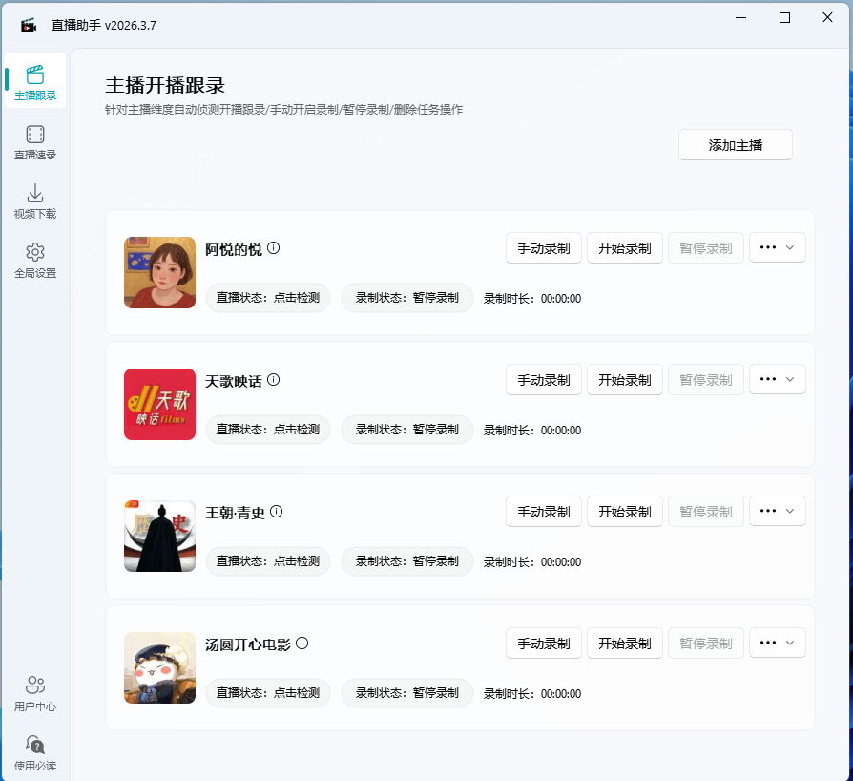Open the 使用必读 sidebar icon

35,753
